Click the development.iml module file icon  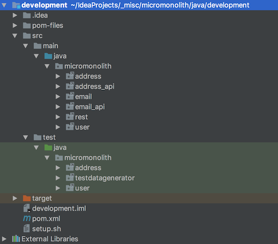27,208
